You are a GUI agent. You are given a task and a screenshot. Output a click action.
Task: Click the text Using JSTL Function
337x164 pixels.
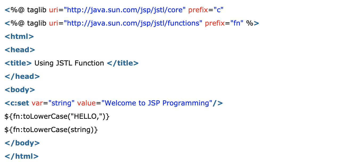click(x=69, y=63)
